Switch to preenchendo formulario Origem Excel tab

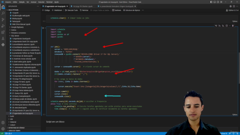point(117,6)
